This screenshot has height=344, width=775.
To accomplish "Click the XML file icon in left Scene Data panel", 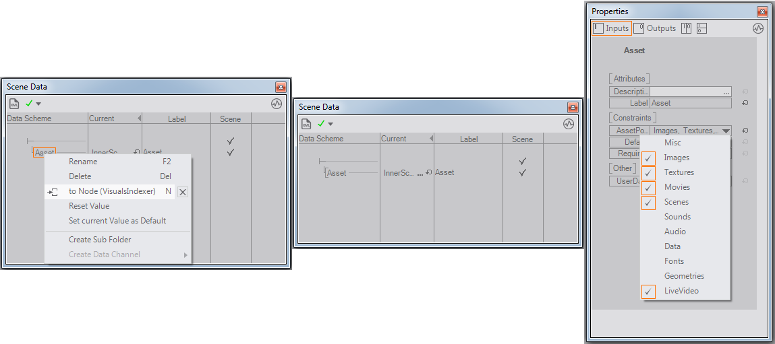I will pyautogui.click(x=13, y=104).
